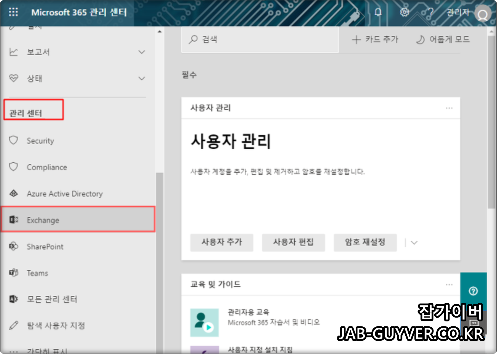497x354 pixels.
Task: Click the 관리자 account label
Action: coord(458,12)
